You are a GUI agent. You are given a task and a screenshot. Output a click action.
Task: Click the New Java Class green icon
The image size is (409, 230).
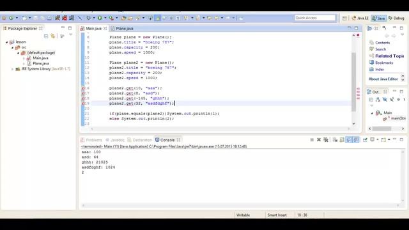coord(12,18)
